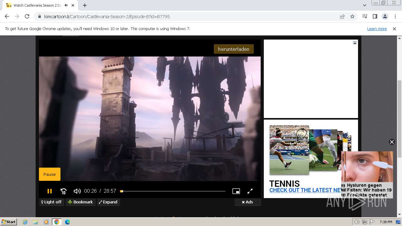Screen dimensions: 402x226
Task: Open the network tray icon
Action: pos(365,222)
